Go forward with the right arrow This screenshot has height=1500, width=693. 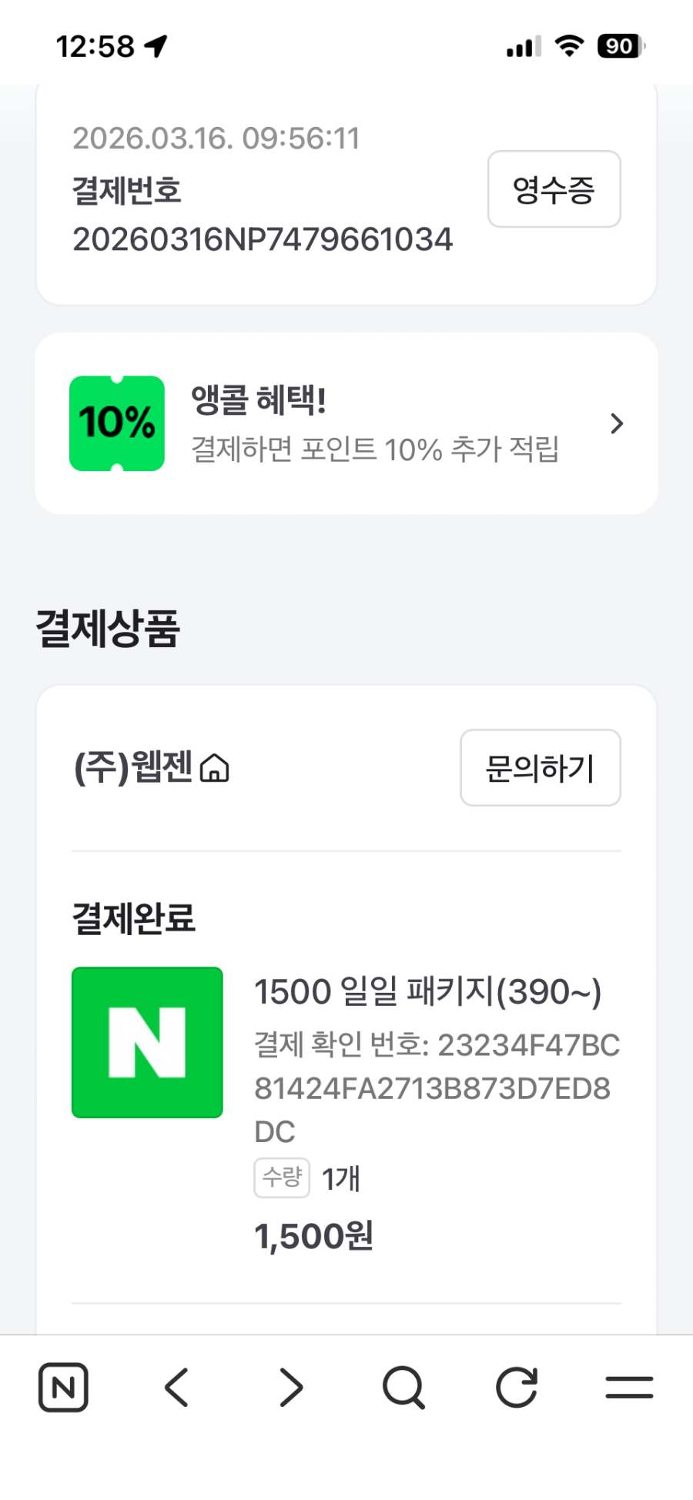[290, 1388]
